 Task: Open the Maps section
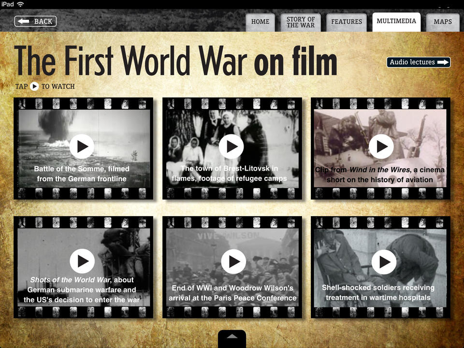pos(442,22)
